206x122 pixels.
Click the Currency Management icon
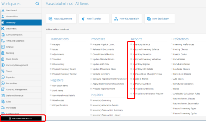pyautogui.click(x=3, y=65)
